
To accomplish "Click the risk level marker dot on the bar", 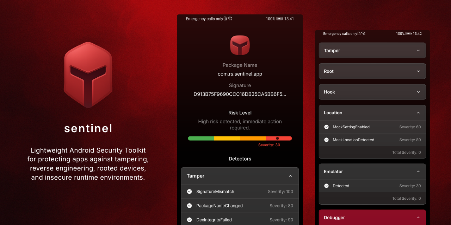I will [x=277, y=139].
